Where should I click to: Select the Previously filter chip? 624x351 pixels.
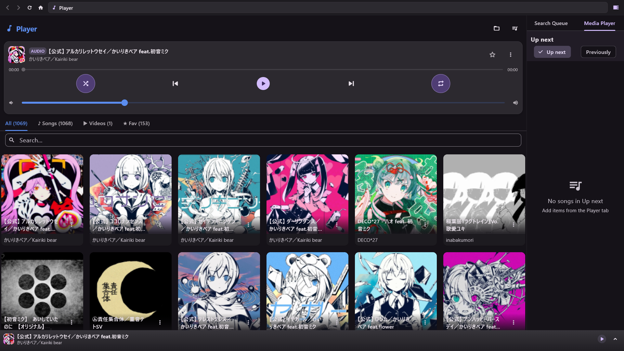coord(598,52)
